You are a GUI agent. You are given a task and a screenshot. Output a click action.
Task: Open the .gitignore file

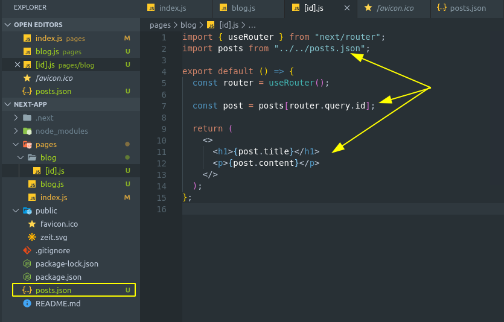(x=71, y=250)
